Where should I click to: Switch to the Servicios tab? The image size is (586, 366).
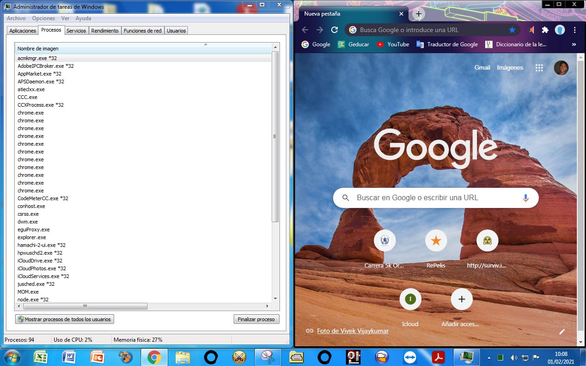76,31
